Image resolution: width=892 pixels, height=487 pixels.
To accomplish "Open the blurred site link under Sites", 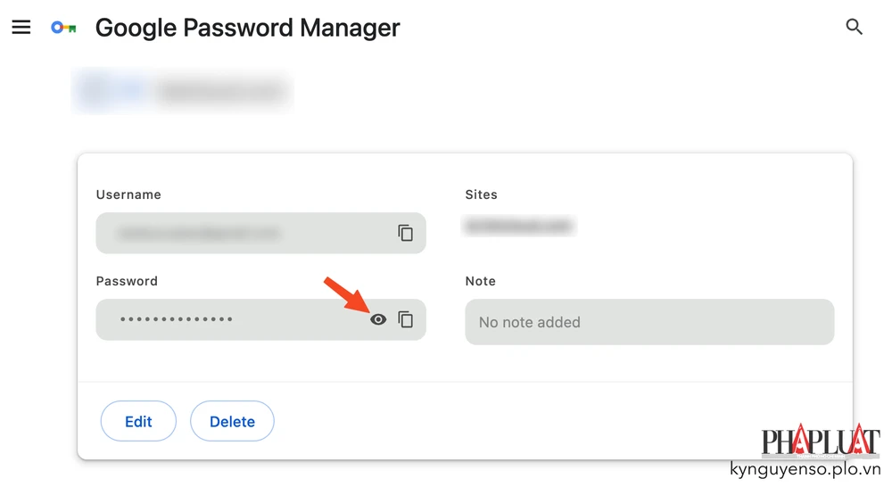I will (518, 227).
